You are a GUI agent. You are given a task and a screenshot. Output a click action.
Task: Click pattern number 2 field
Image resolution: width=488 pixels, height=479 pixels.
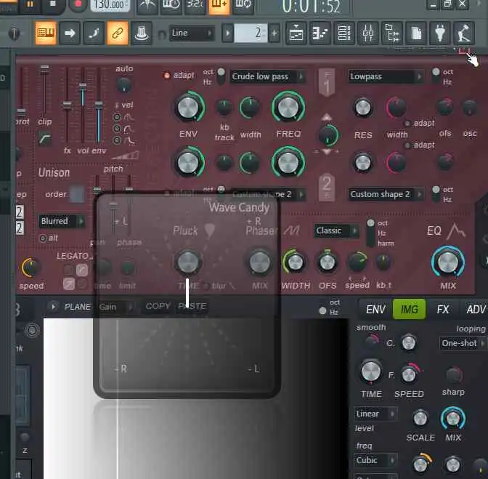(x=251, y=33)
